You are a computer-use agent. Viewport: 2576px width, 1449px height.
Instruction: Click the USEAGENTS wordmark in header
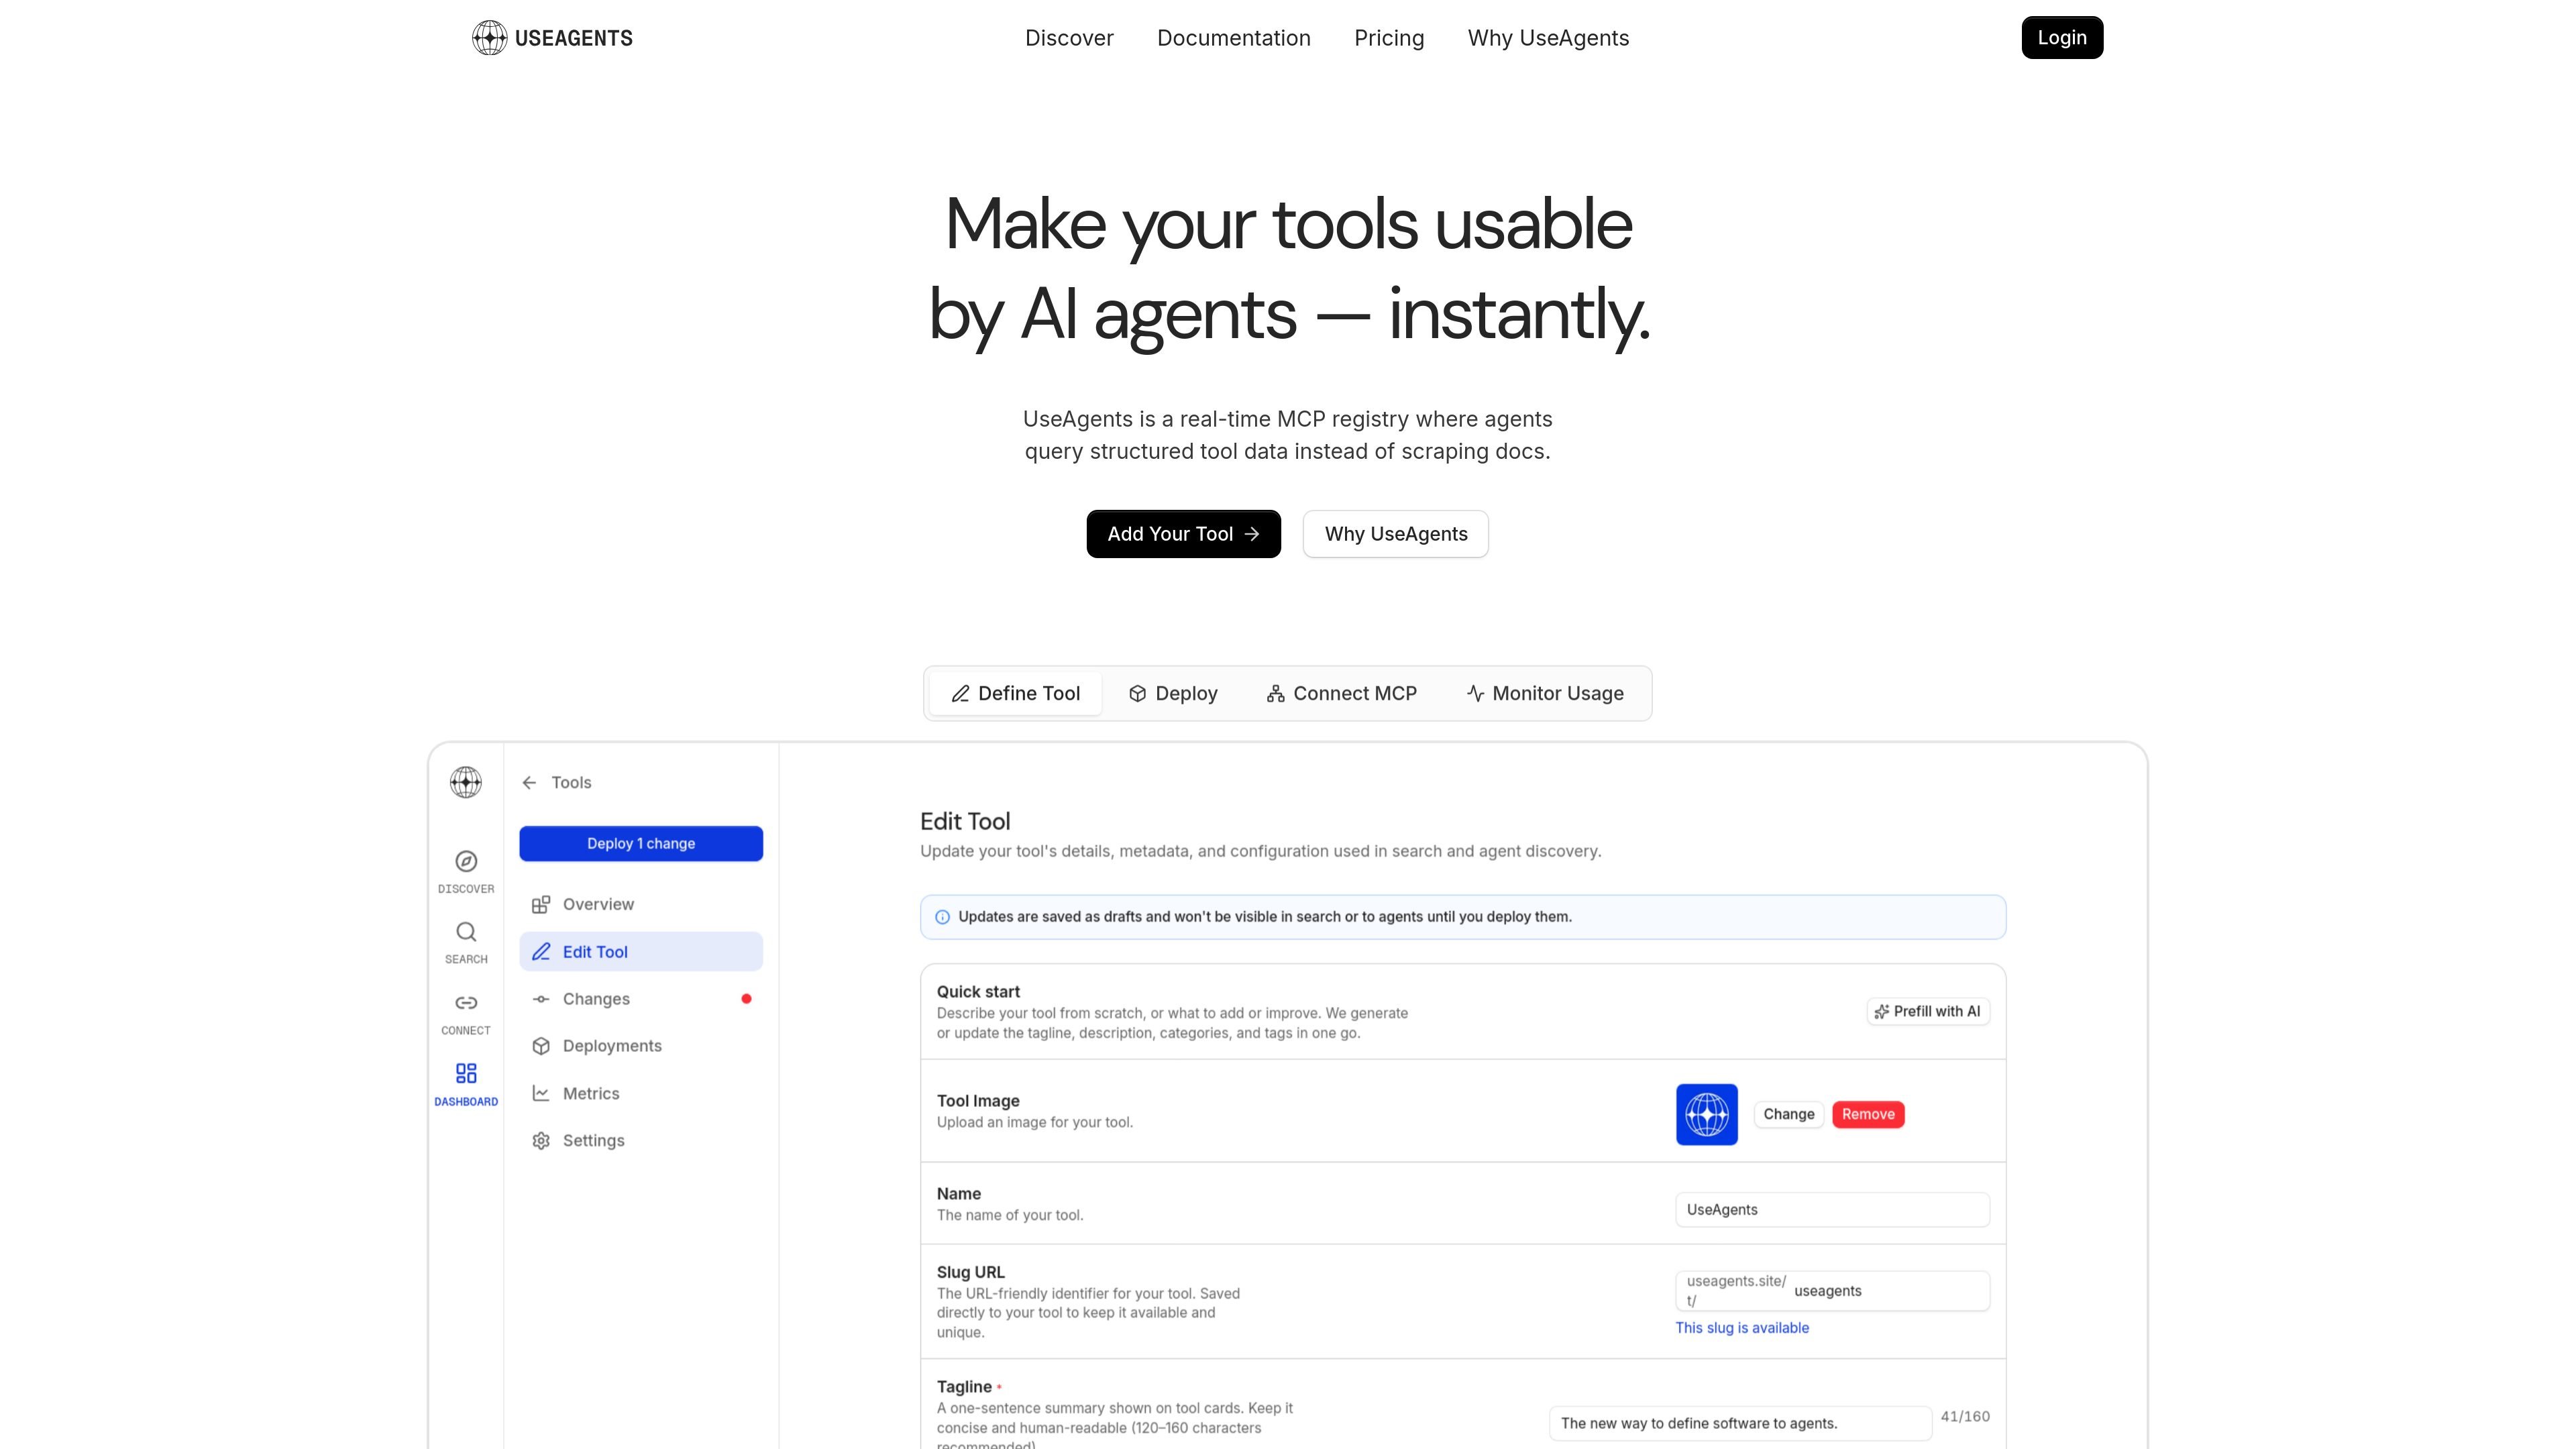pos(574,38)
